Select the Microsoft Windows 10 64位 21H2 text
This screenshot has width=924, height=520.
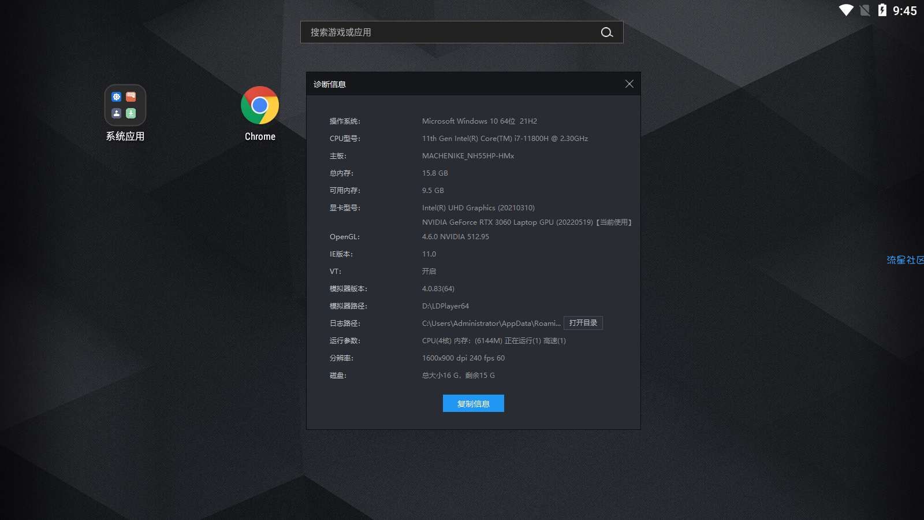(479, 121)
